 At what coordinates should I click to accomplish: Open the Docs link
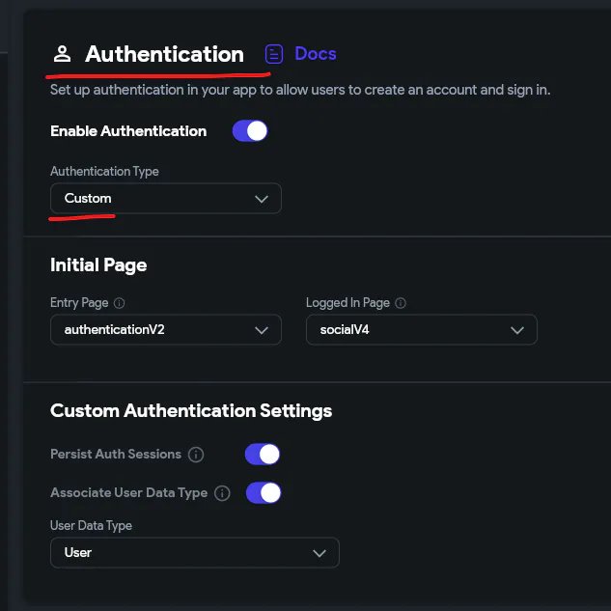316,54
